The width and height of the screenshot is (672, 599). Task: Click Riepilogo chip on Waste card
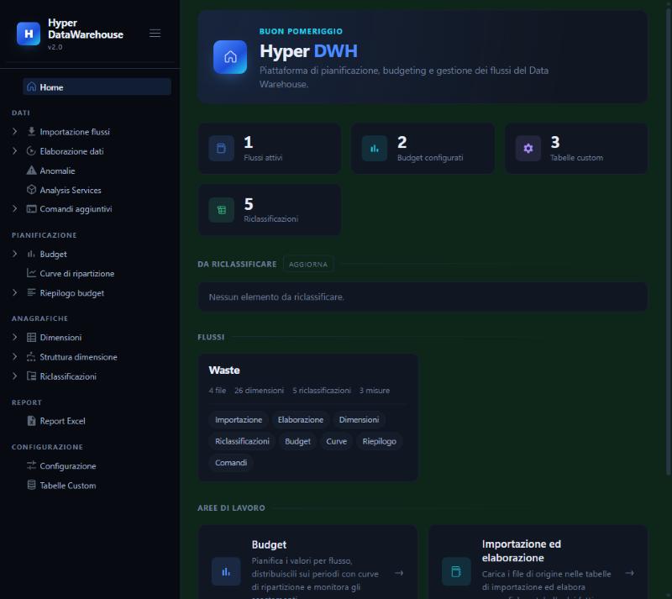pyautogui.click(x=380, y=441)
